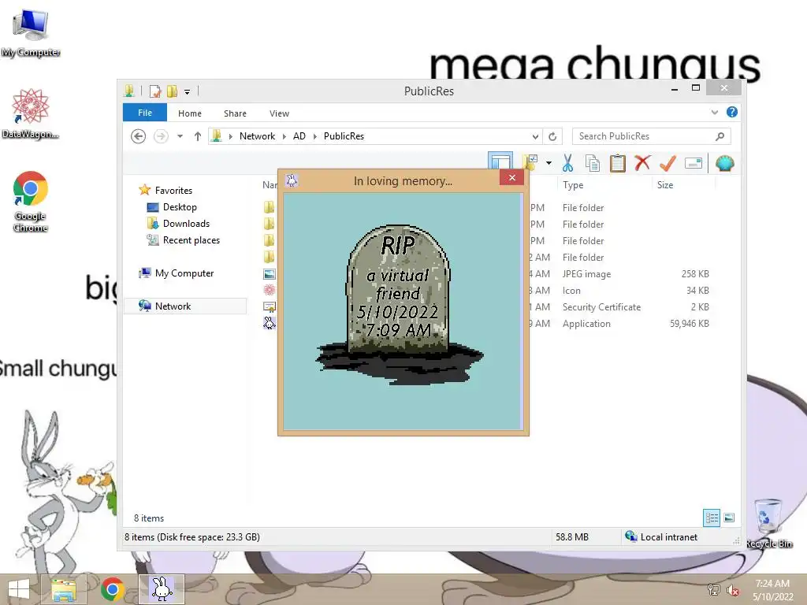Click the network tray icon
The width and height of the screenshot is (807, 605).
pyautogui.click(x=713, y=590)
